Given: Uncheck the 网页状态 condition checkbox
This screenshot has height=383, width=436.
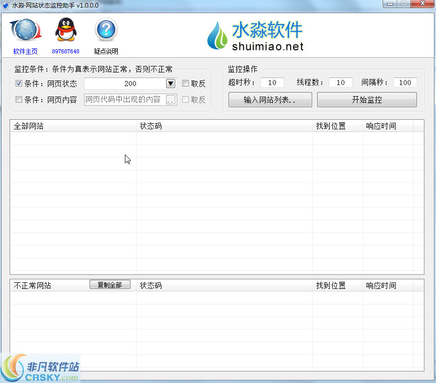Looking at the screenshot, I should coord(19,84).
